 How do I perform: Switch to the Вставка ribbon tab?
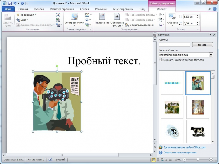click(x=39, y=9)
